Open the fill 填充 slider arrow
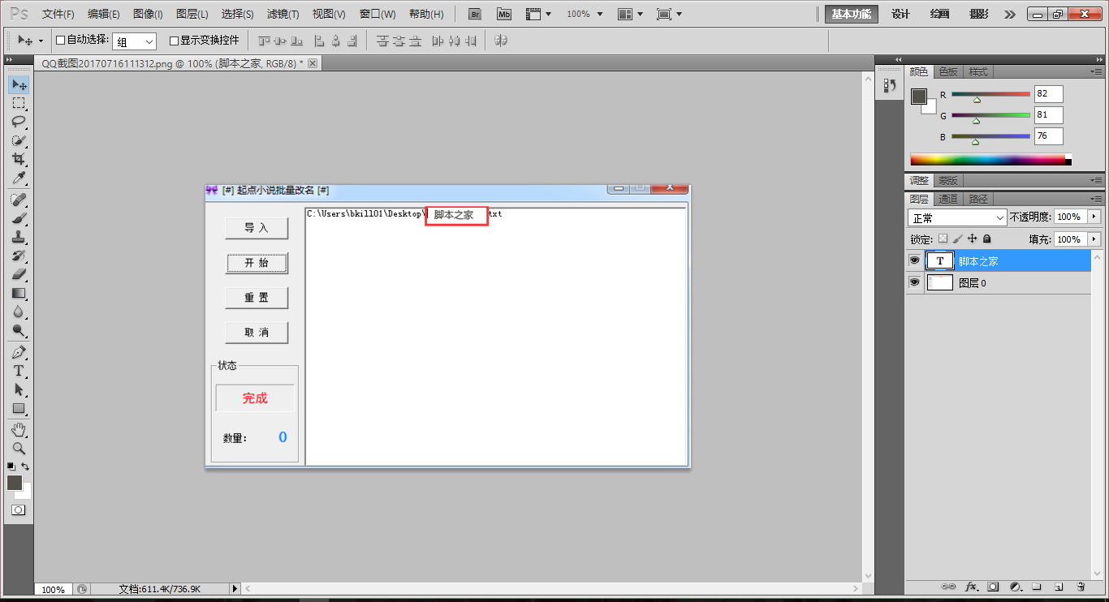This screenshot has width=1109, height=602. coord(1094,239)
